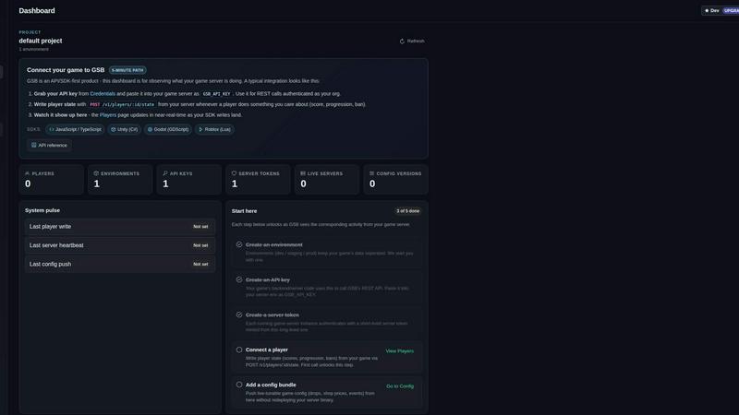
Task: Click the Refresh button
Action: tap(412, 41)
